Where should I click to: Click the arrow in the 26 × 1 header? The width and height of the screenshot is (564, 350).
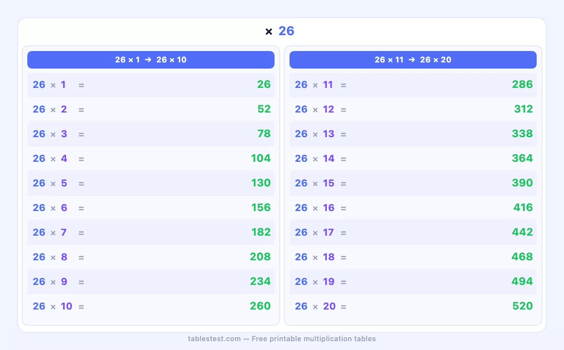(148, 60)
